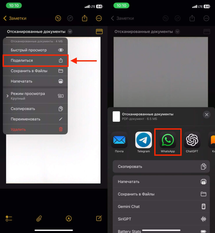Open Быстрый просмотр quick look preview

coord(35,50)
